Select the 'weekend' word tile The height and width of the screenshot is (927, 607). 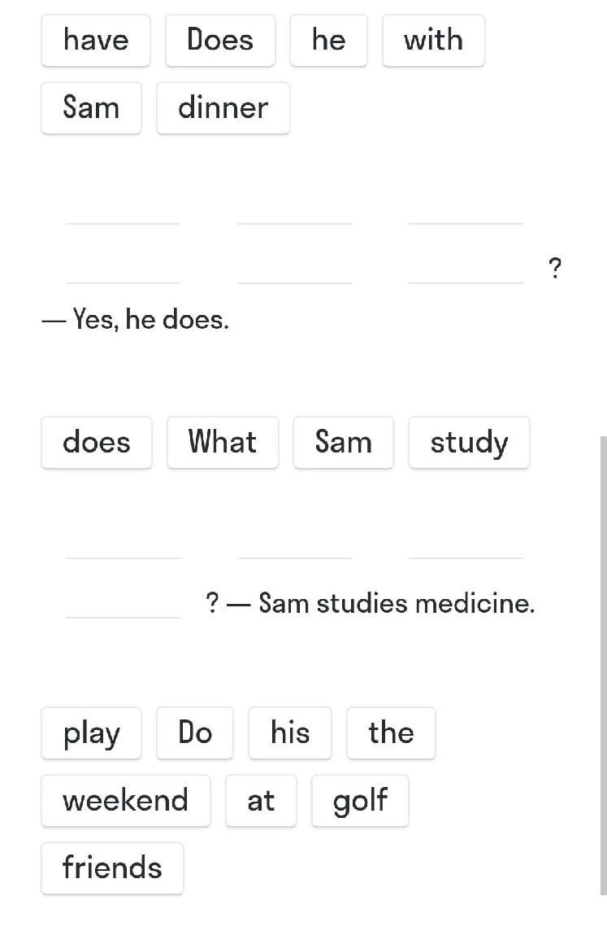126,801
